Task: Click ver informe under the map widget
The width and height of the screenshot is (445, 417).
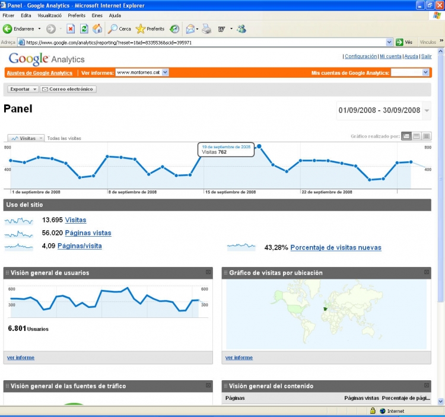Action: 239,358
